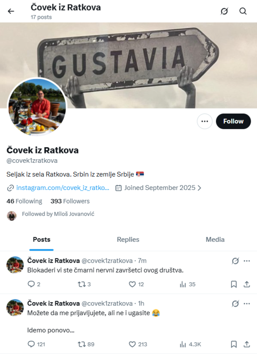View the 393 Followers list

tap(70, 201)
